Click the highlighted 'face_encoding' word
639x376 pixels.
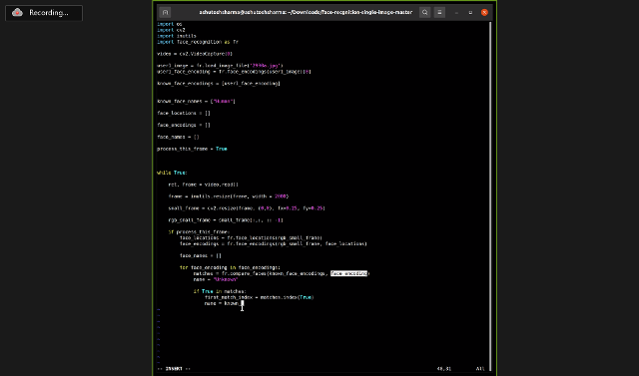click(x=348, y=273)
